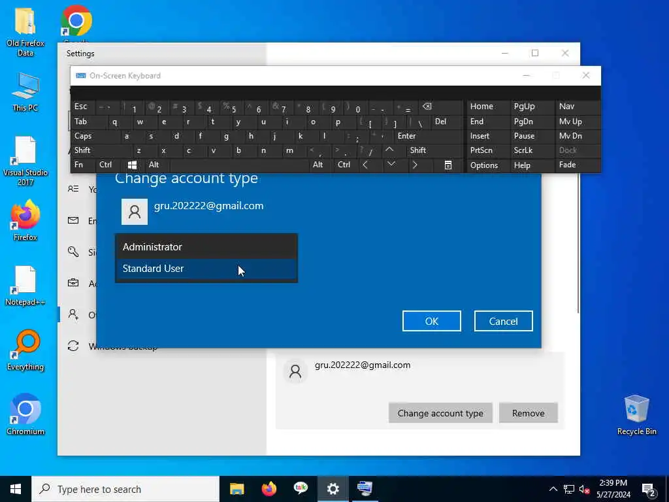Open Windows backup settings sync icon

[x=73, y=346]
